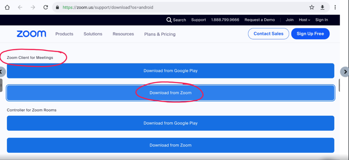Download Zoom Client for Meetings from Zoom
349x160 pixels.
[170, 93]
